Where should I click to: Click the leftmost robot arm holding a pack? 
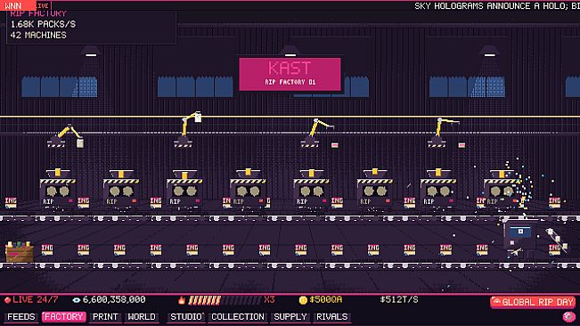click(65, 135)
